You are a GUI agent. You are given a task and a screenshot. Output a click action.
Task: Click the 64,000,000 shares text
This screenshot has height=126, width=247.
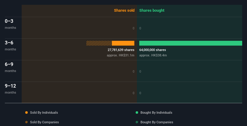[153, 50]
